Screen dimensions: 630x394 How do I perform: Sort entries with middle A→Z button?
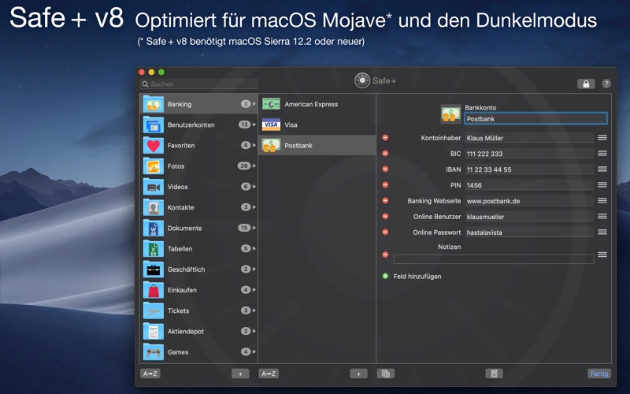[x=269, y=374]
